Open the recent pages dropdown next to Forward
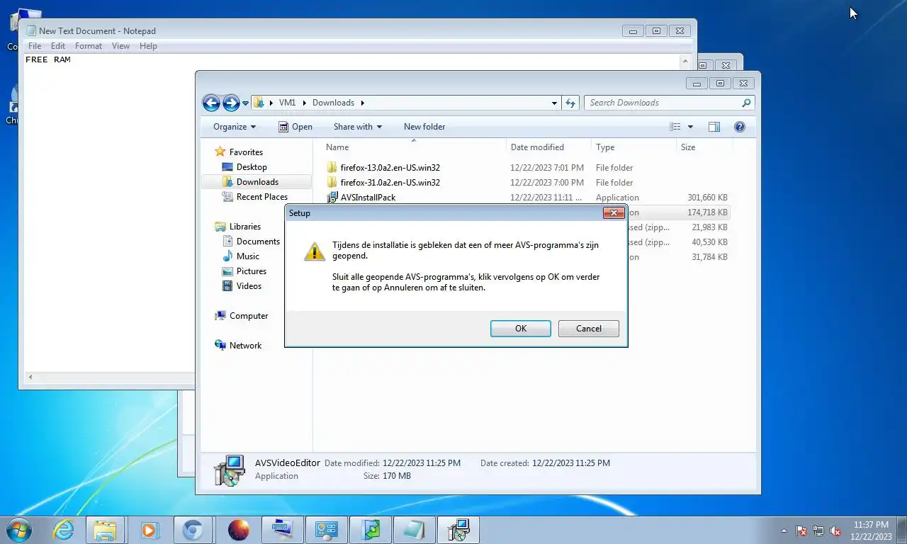 point(246,103)
